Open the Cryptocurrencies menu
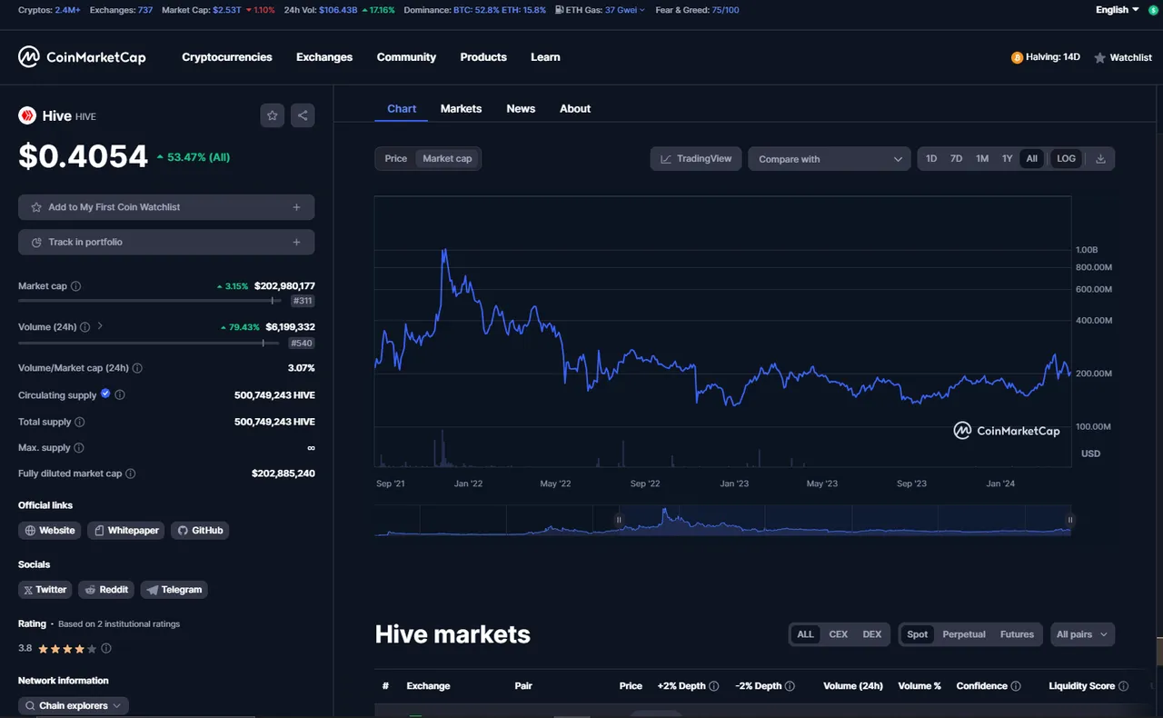The width and height of the screenshot is (1163, 718). (x=227, y=57)
